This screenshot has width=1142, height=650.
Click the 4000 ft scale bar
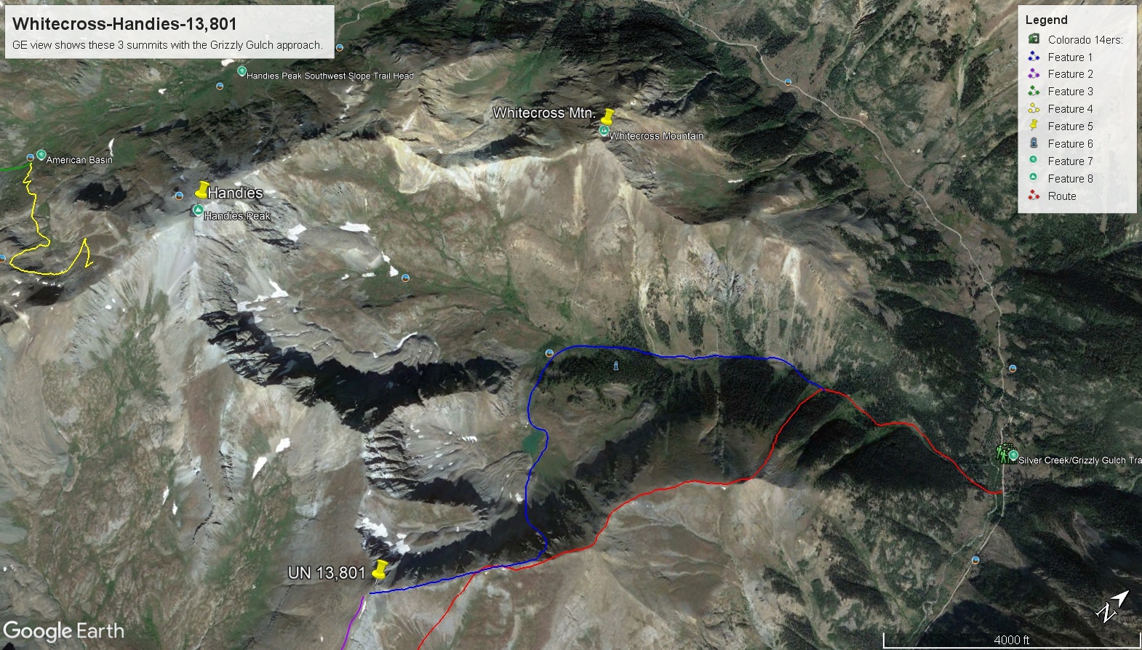click(x=1012, y=641)
